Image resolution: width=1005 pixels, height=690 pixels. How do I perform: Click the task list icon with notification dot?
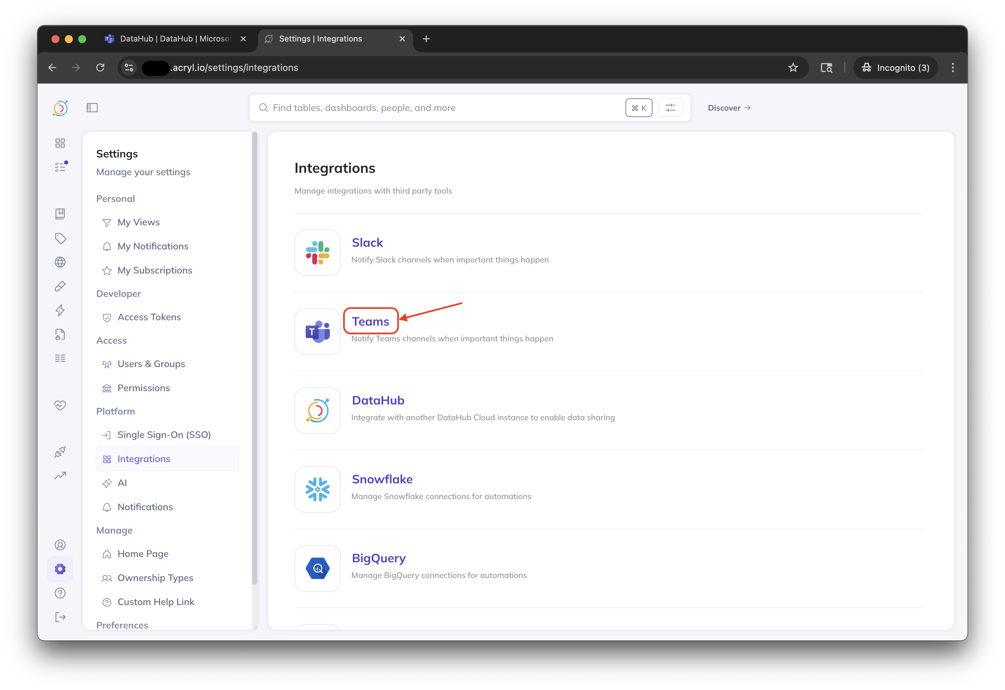click(x=60, y=167)
